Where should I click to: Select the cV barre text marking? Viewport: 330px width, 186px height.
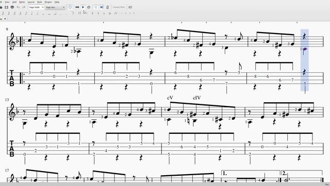point(170,98)
